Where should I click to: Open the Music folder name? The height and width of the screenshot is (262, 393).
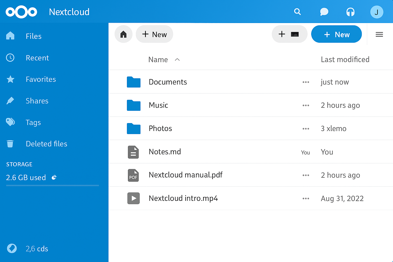coord(158,105)
